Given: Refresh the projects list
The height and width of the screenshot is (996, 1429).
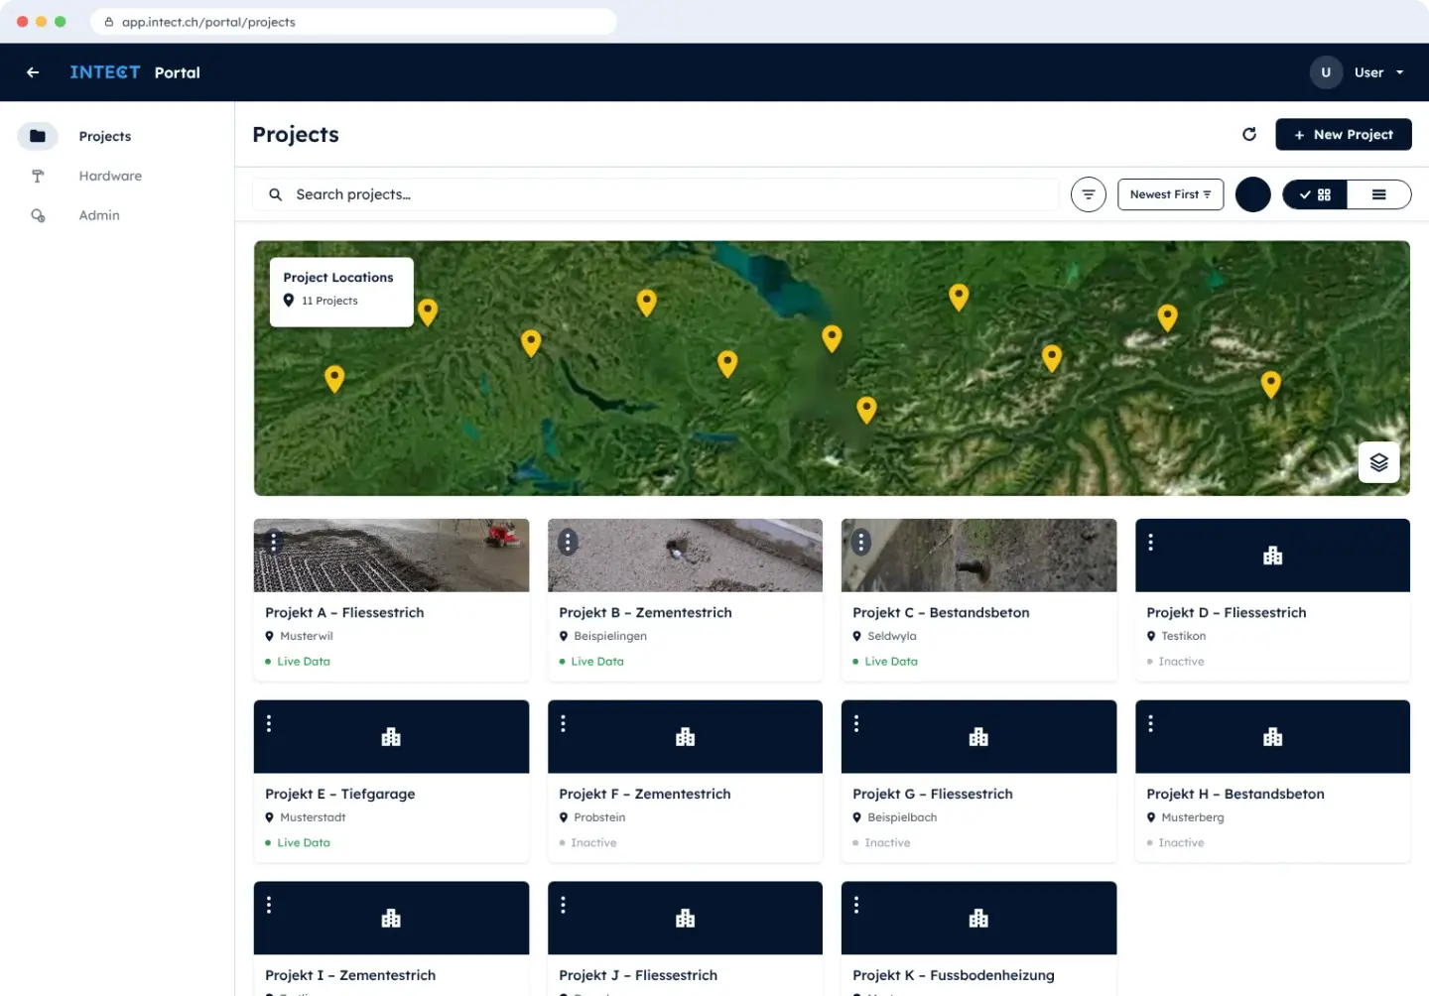Looking at the screenshot, I should pyautogui.click(x=1249, y=134).
